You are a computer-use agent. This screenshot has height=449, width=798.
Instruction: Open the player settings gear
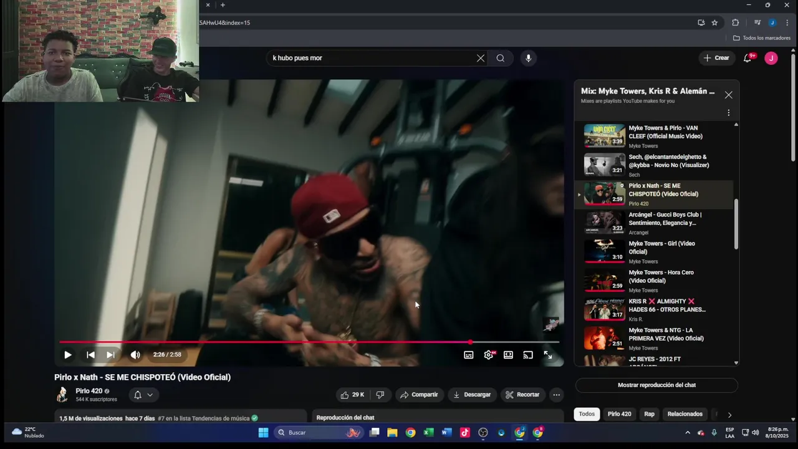click(489, 355)
